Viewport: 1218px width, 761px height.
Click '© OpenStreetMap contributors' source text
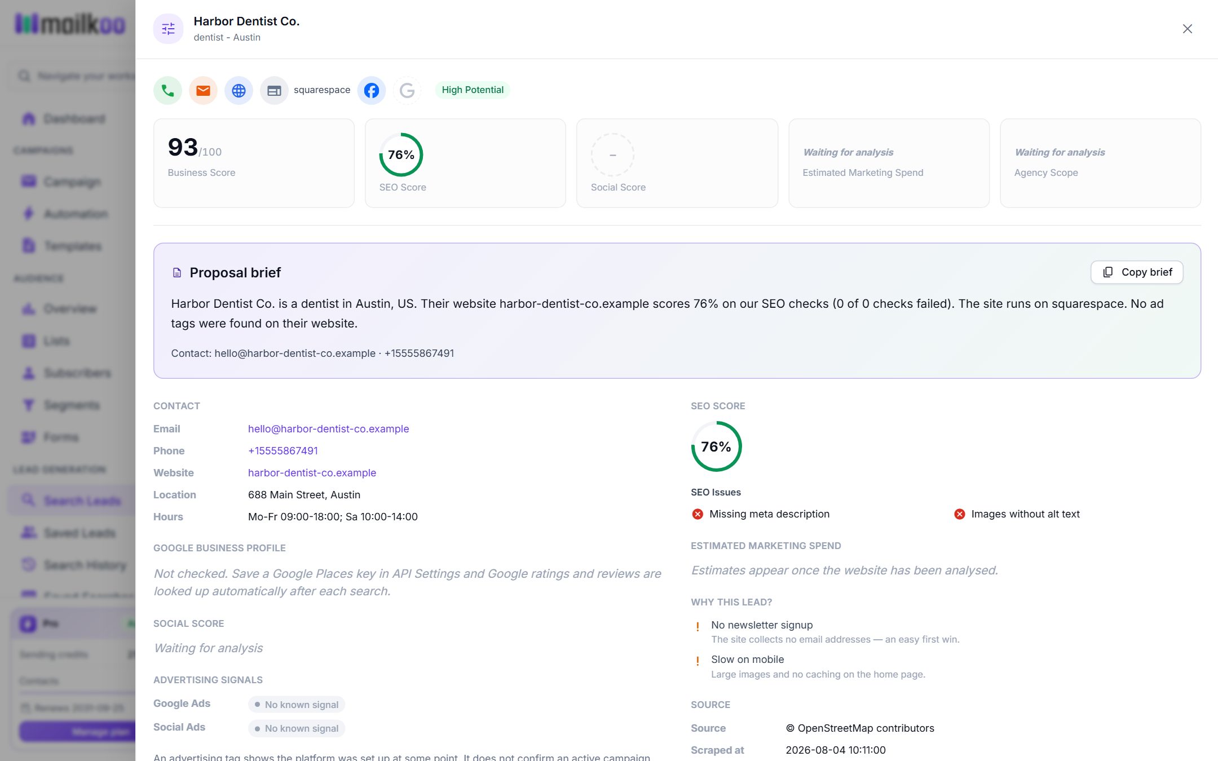pos(860,728)
